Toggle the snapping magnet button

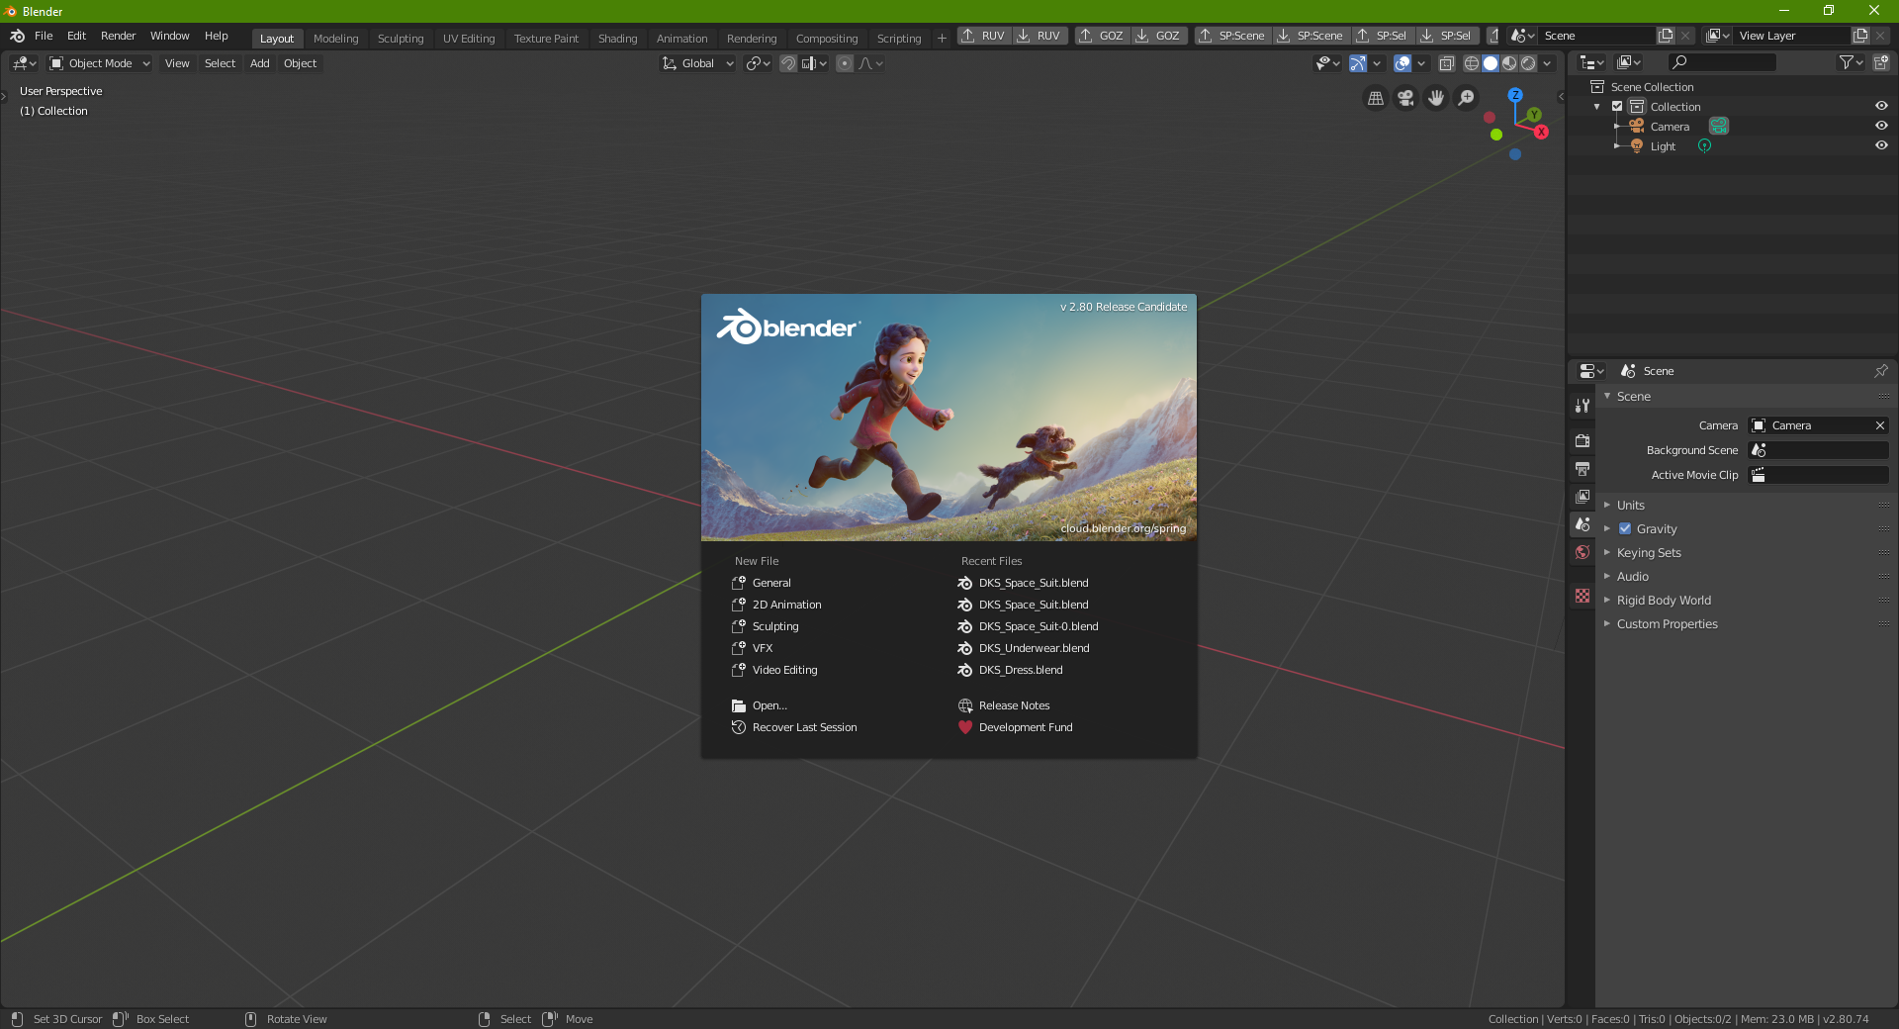[788, 63]
